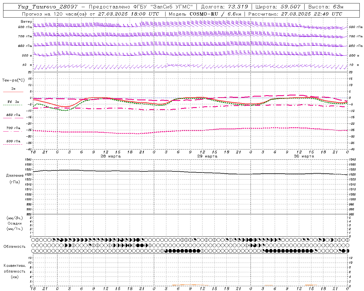
Task: Click the 2м temperature legend entry
Action: (x=13, y=89)
